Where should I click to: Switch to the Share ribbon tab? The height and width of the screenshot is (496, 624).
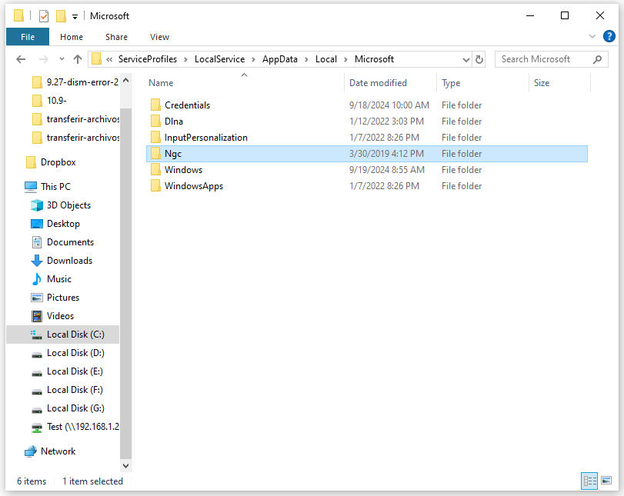(x=116, y=37)
